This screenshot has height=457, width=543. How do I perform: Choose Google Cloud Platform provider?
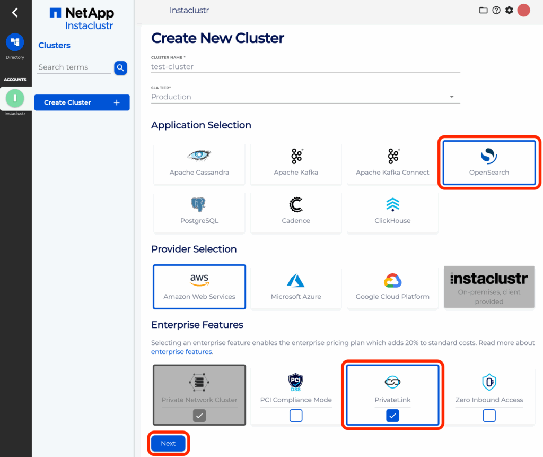pyautogui.click(x=392, y=286)
